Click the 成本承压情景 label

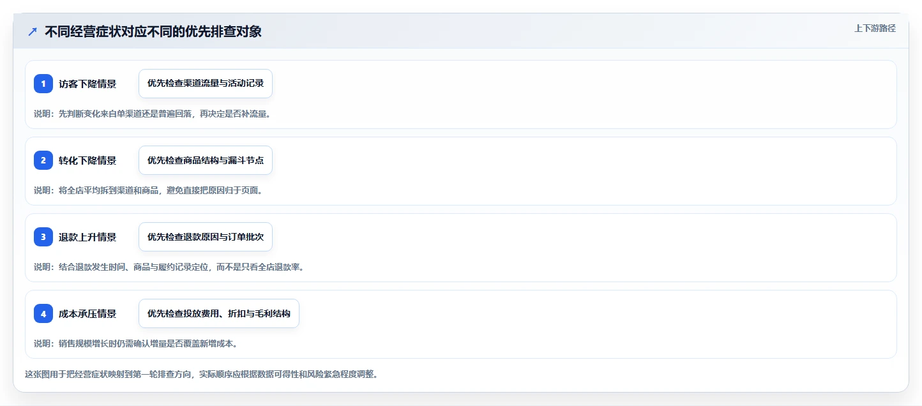(87, 313)
